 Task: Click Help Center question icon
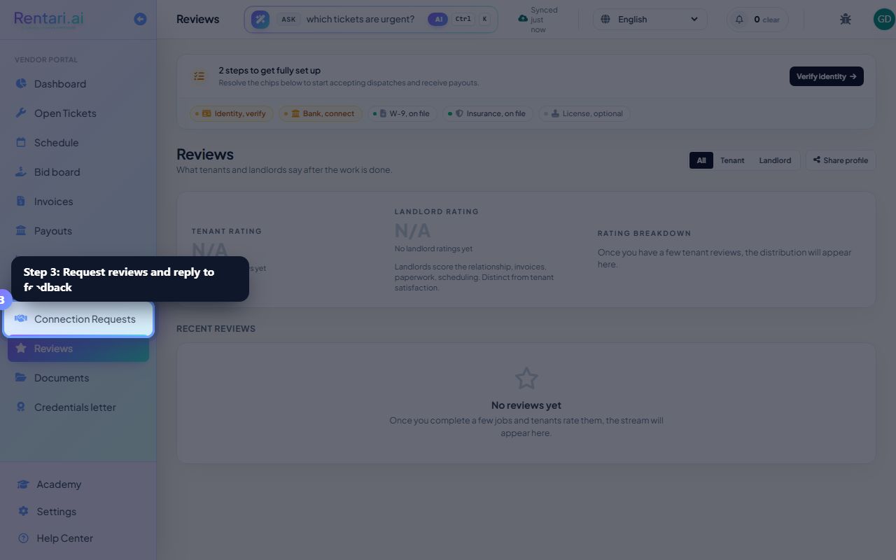pyautogui.click(x=23, y=538)
